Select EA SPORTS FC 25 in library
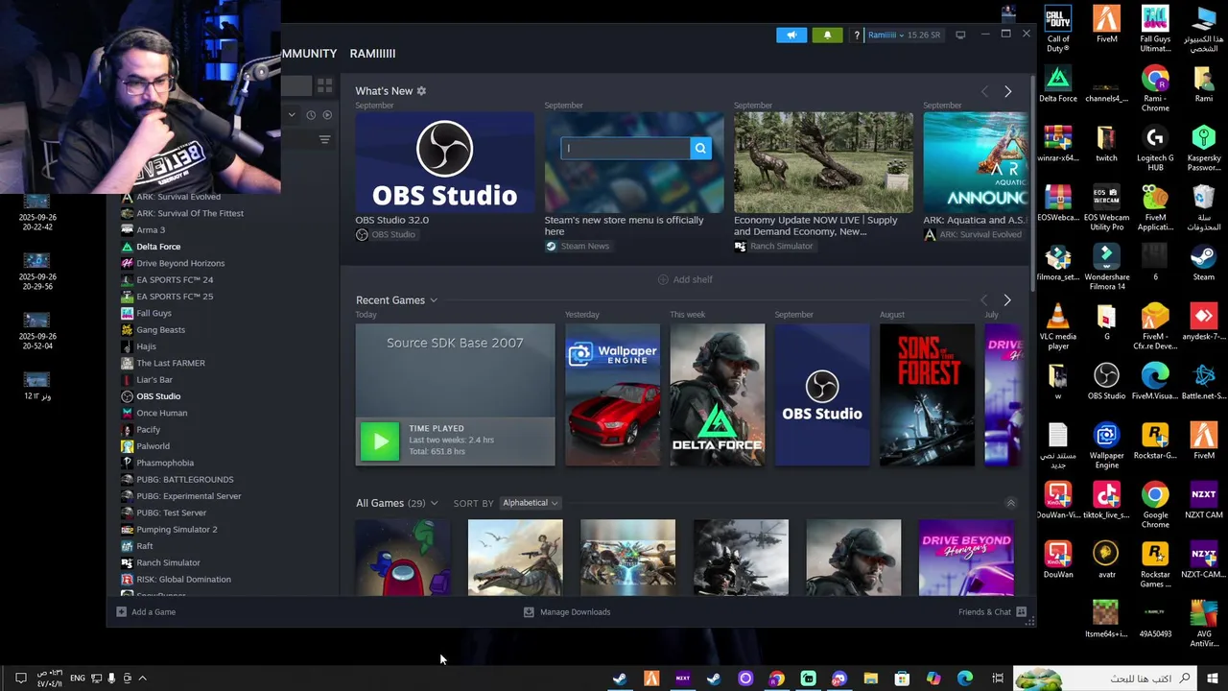1228x691 pixels. point(175,297)
